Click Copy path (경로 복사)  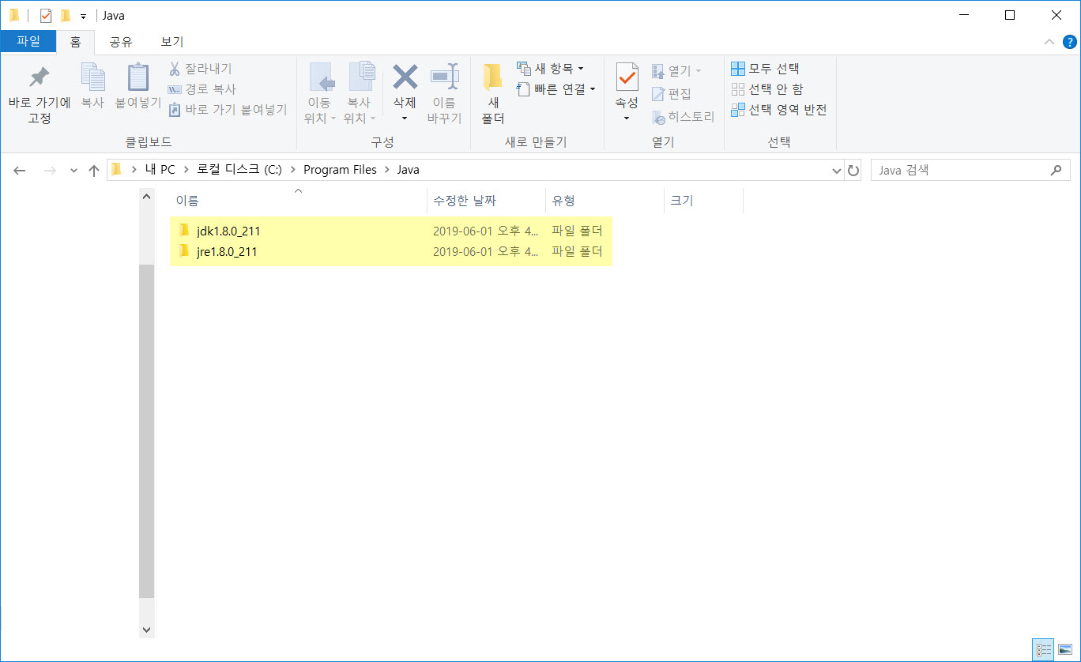[203, 89]
